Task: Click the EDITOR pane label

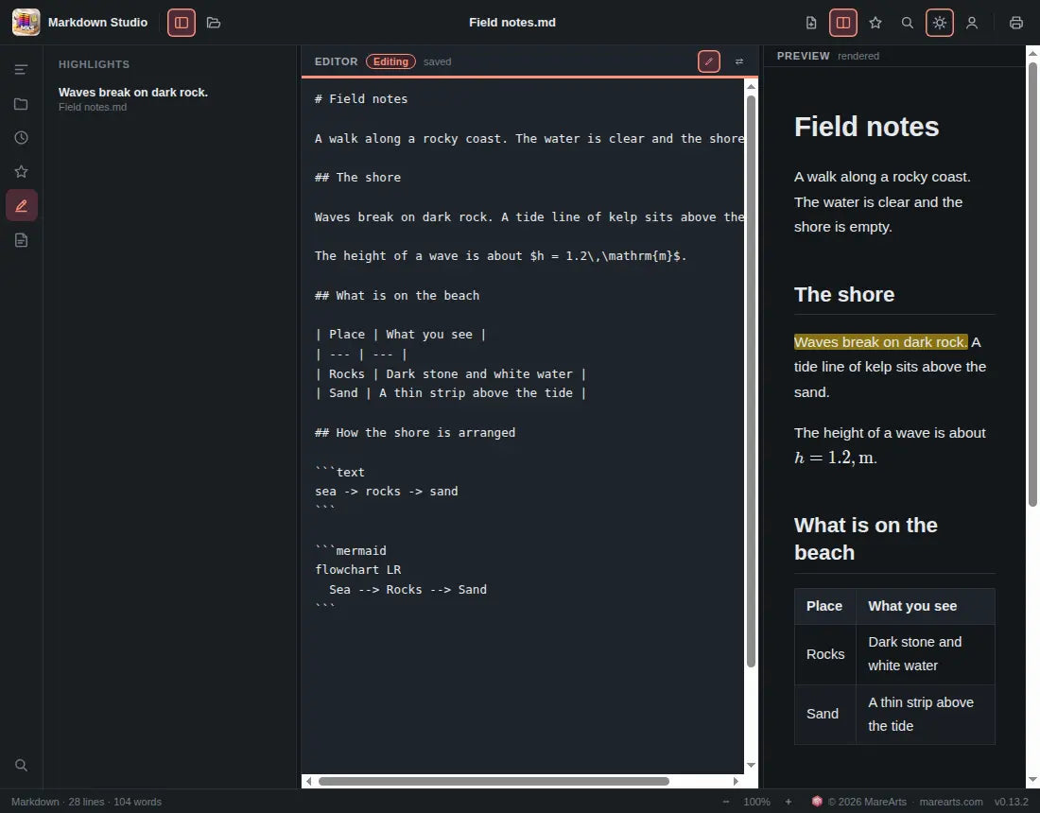Action: [336, 61]
